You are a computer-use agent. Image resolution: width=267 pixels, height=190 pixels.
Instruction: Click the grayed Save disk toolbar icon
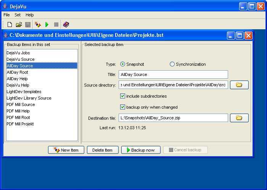[28, 25]
